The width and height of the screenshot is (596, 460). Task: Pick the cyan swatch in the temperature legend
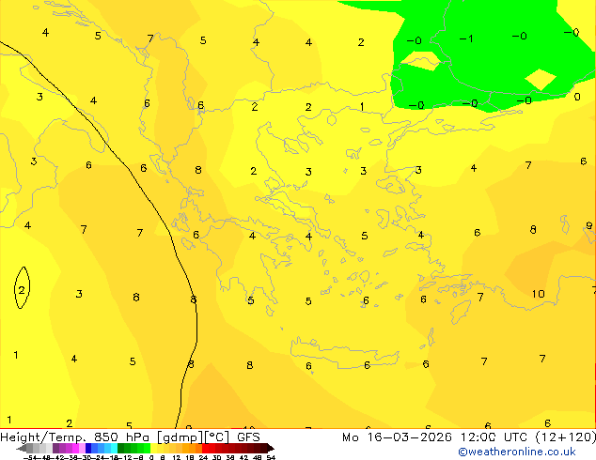tap(115, 448)
